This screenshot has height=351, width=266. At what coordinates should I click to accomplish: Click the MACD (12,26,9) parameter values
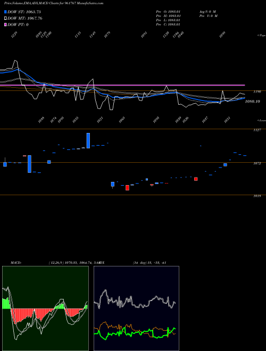coord(74,263)
